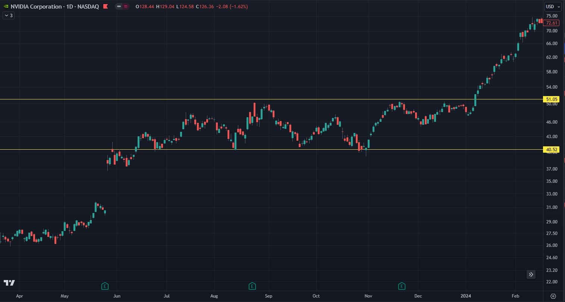Click the 22.00 price axis label

pyautogui.click(x=552, y=282)
